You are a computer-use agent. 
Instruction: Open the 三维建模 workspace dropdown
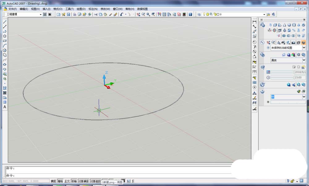pyautogui.click(x=40, y=15)
